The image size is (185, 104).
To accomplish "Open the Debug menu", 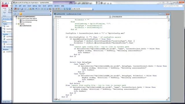I will [x=35, y=6].
